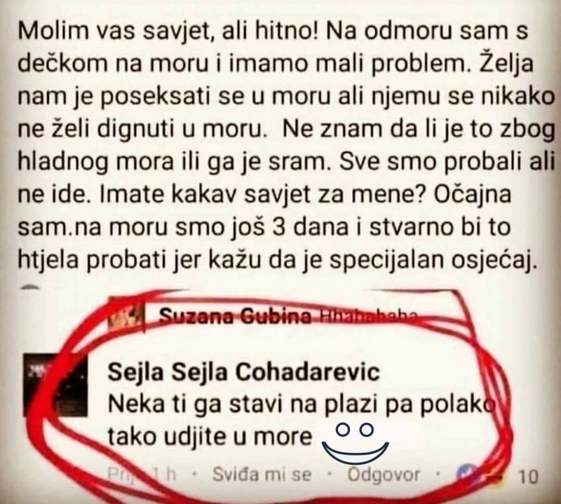The height and width of the screenshot is (504, 561).
Task: Click the post line starting 'dečkom na moru'
Action: point(276,64)
